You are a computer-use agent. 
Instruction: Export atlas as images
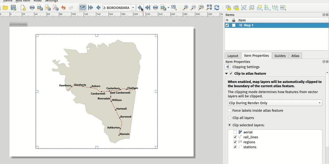tap(163, 8)
